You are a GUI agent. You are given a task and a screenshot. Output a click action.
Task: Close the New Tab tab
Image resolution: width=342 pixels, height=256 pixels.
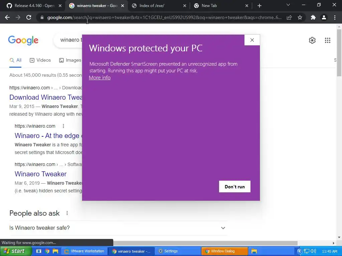point(247,6)
